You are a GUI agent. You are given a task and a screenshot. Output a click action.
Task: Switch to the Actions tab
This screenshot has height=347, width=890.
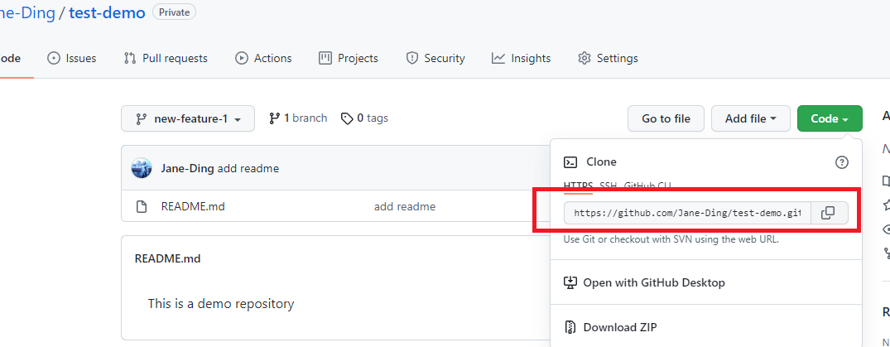tap(263, 58)
